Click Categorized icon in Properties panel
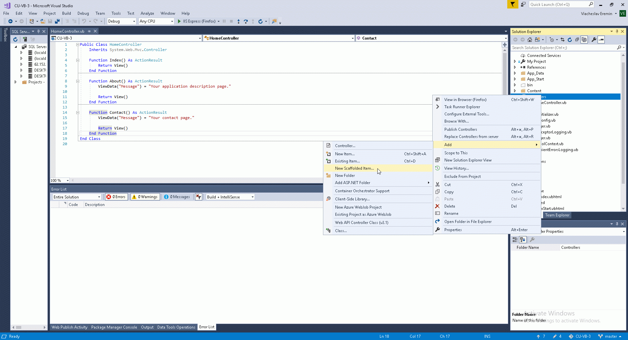The height and width of the screenshot is (340, 628). [515, 240]
